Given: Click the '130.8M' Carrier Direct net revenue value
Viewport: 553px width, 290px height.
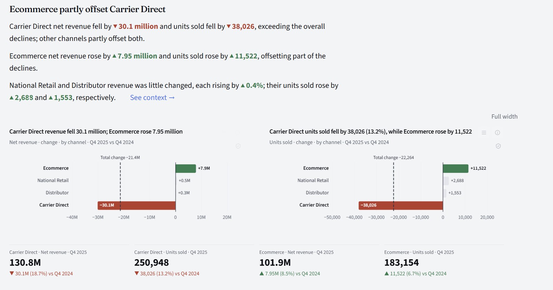Looking at the screenshot, I should coord(25,263).
